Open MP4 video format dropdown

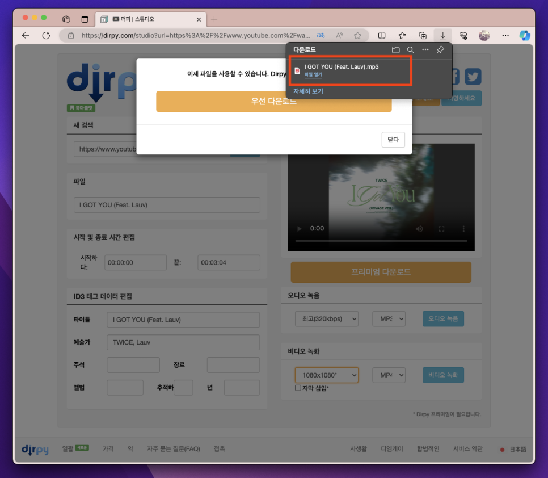tap(389, 375)
